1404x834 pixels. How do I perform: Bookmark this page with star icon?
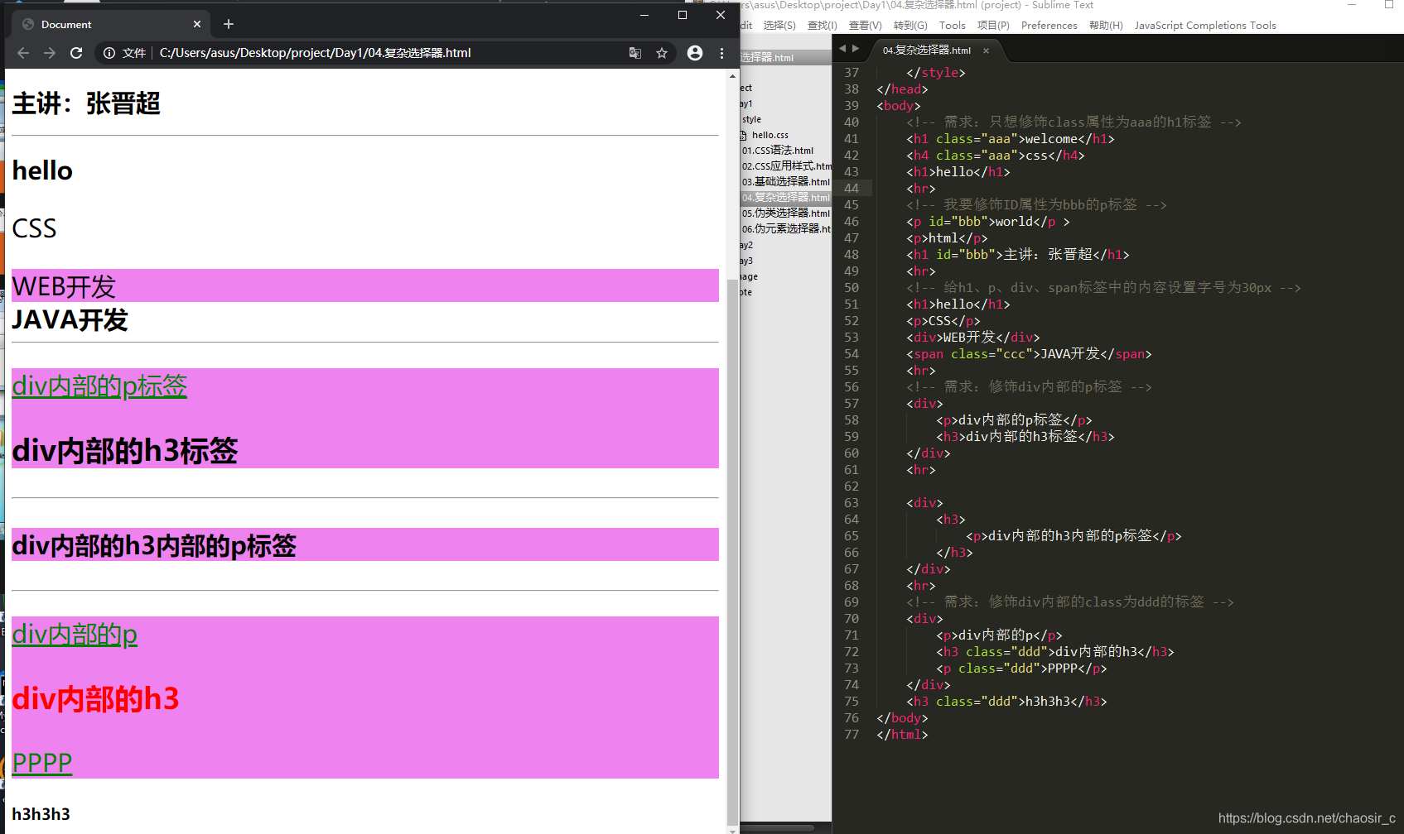[662, 53]
